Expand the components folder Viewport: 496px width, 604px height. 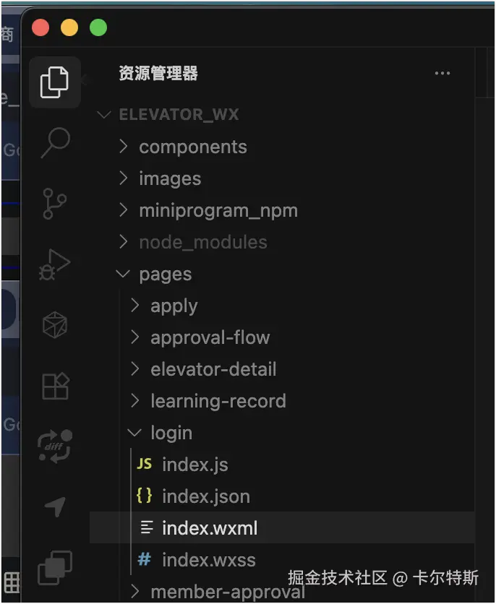[x=192, y=147]
